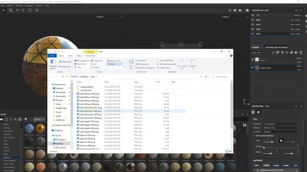Select file ball_Diffuse.1001.png

point(89,94)
